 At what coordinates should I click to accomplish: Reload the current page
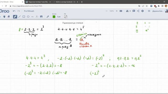coord(6,6)
